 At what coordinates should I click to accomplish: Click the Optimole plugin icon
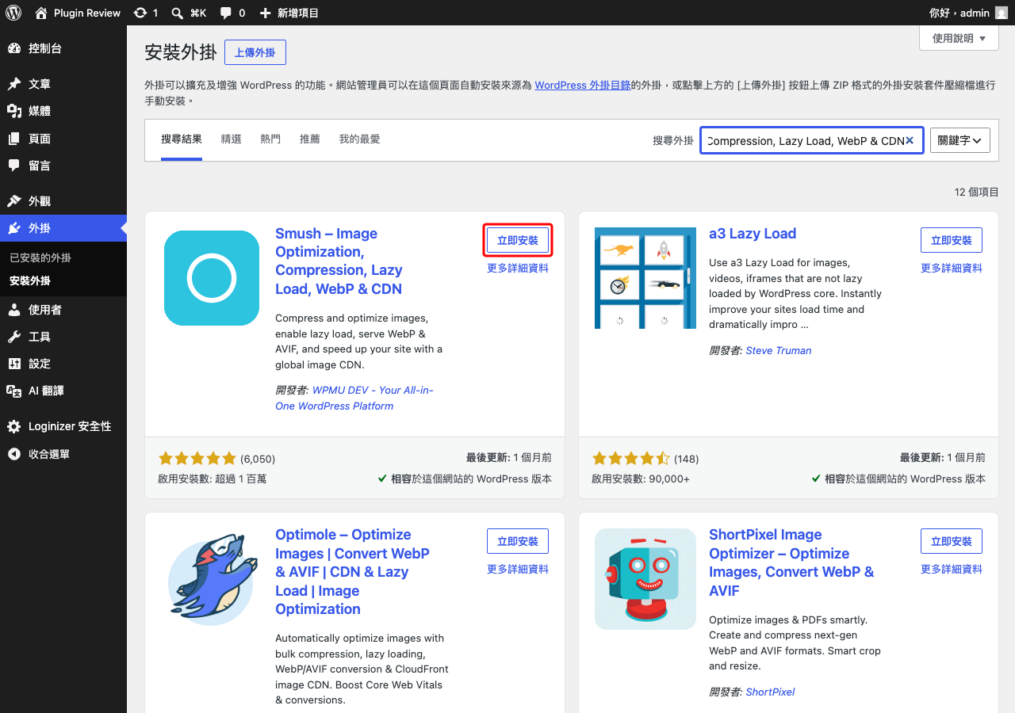click(212, 579)
